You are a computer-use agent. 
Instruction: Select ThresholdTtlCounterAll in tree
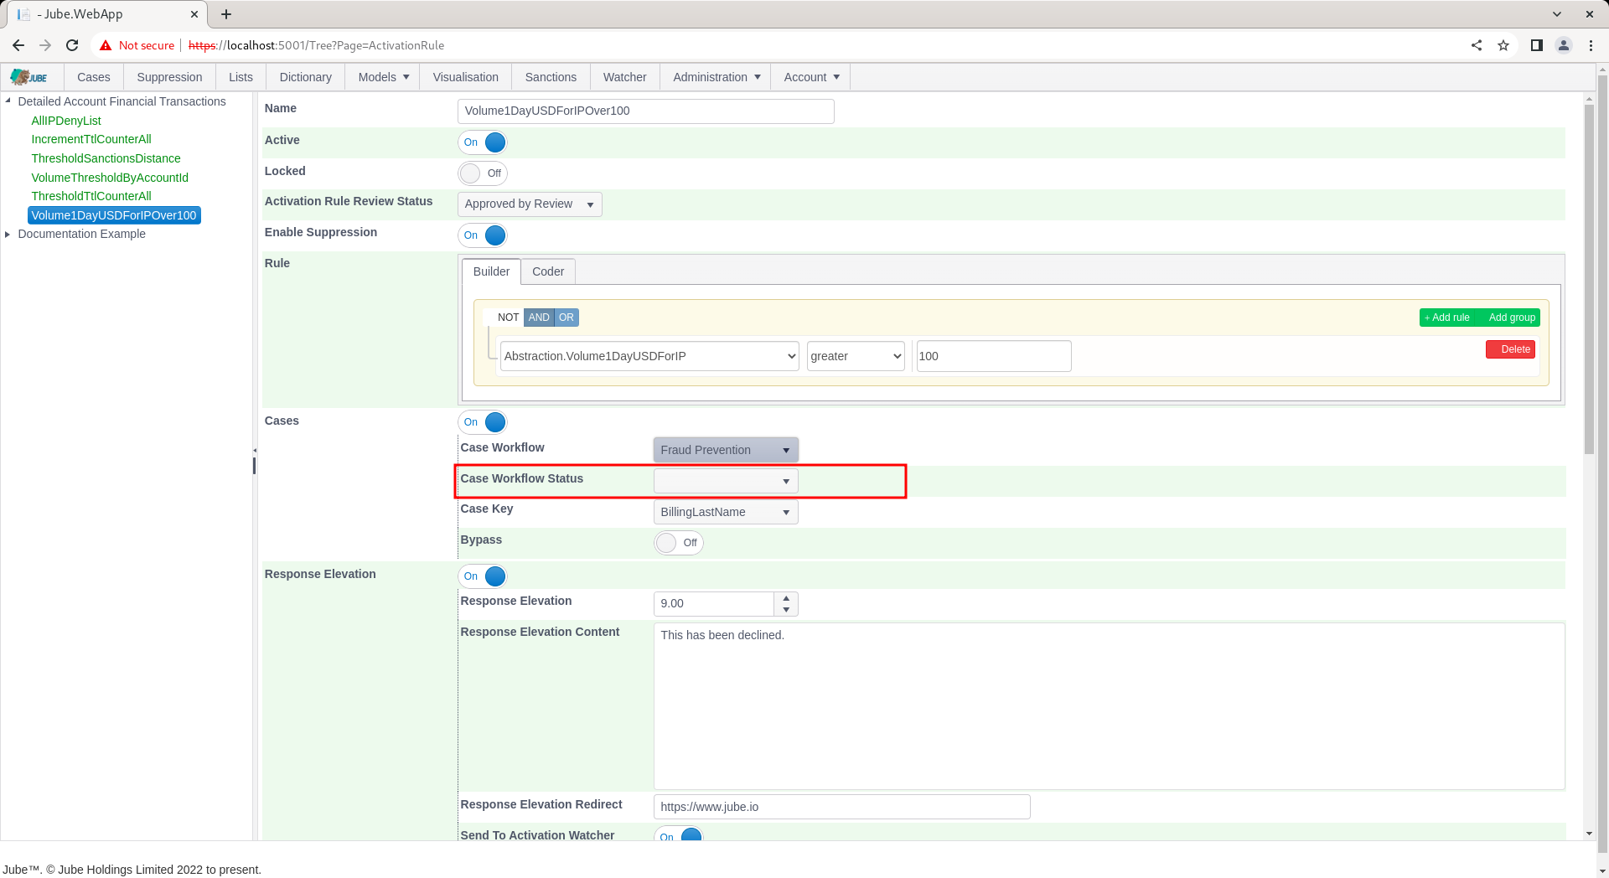[x=91, y=196]
